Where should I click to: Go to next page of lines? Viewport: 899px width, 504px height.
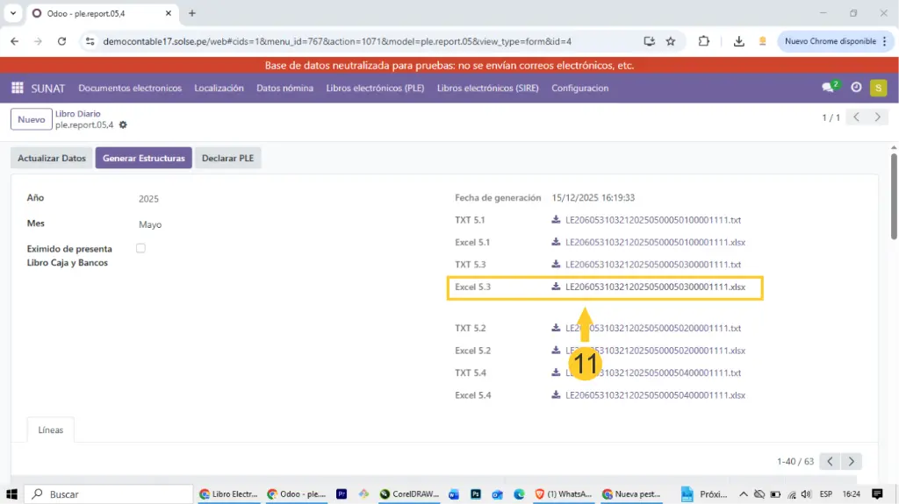coord(851,461)
